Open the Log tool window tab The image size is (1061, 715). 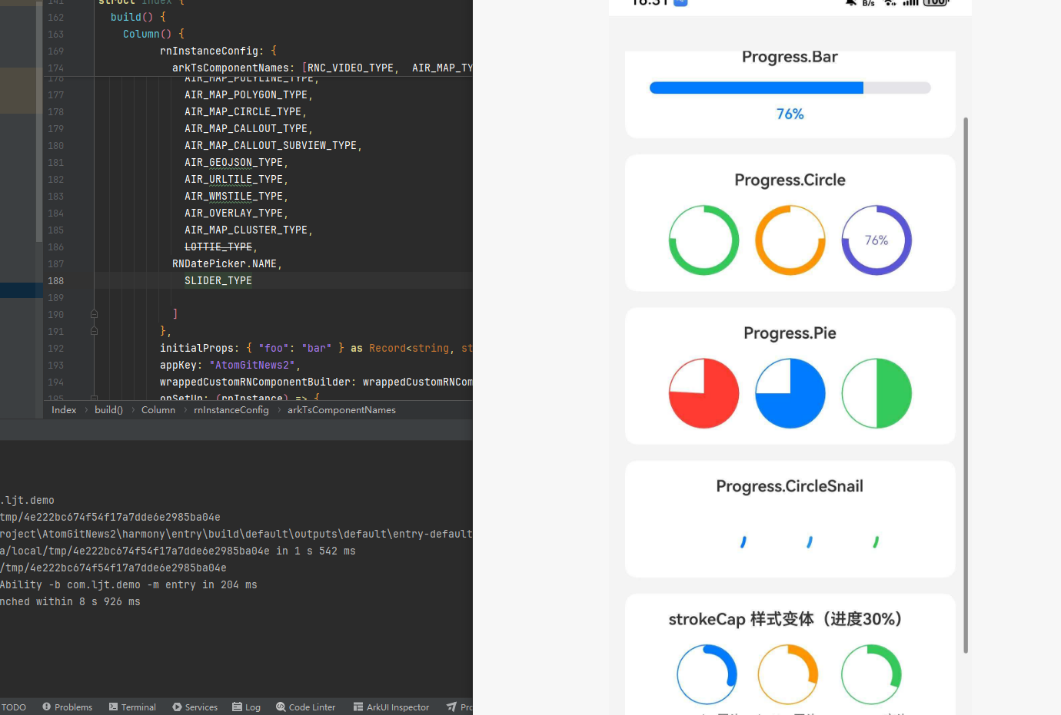(246, 707)
